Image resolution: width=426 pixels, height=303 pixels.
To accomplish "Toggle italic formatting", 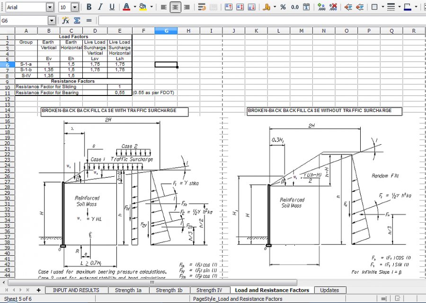I will tap(100, 7).
